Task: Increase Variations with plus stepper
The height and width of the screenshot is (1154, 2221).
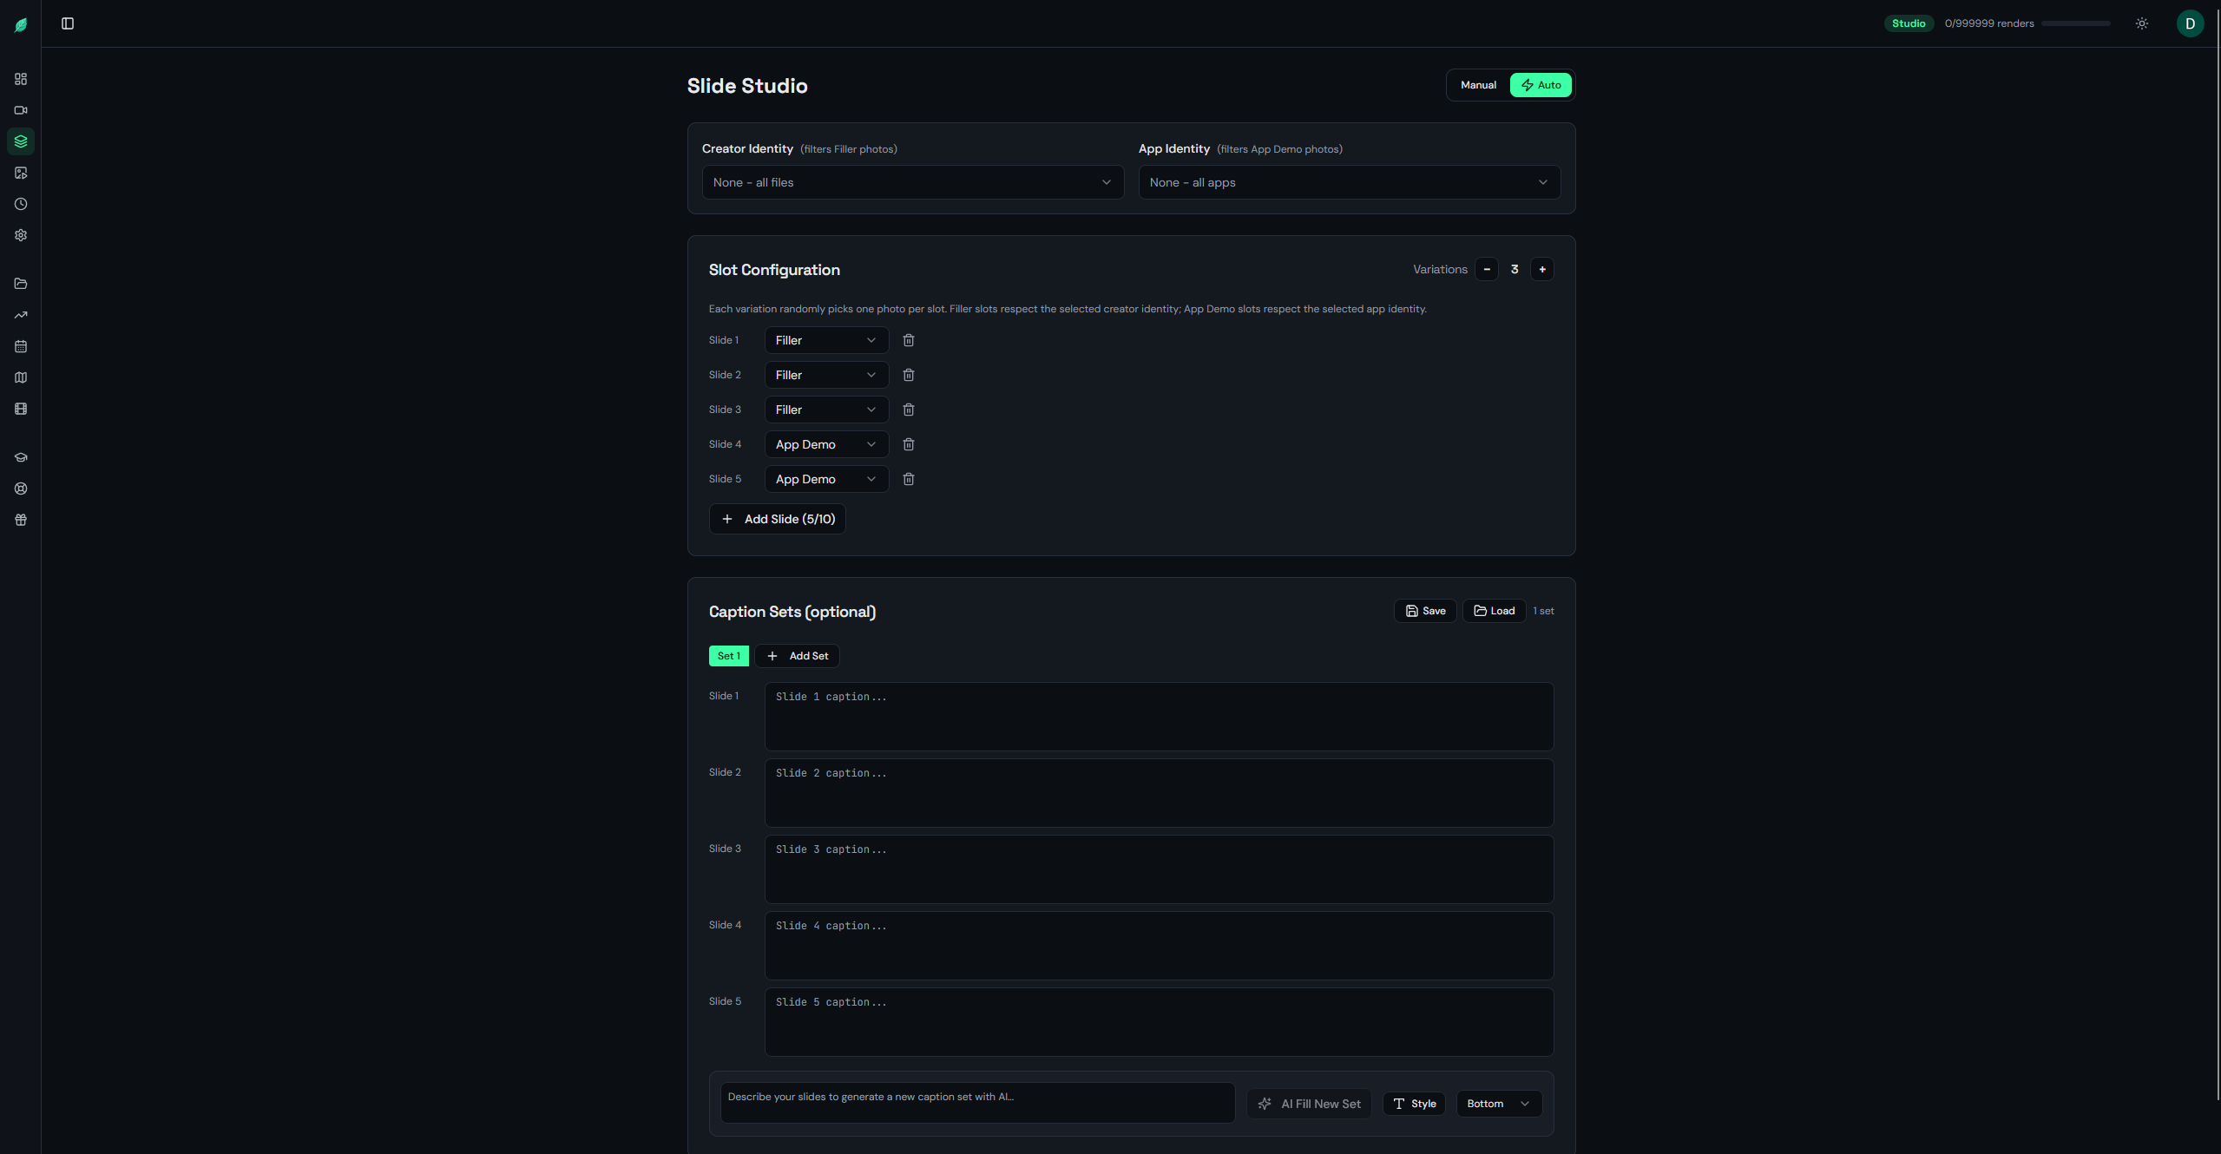Action: tap(1541, 270)
